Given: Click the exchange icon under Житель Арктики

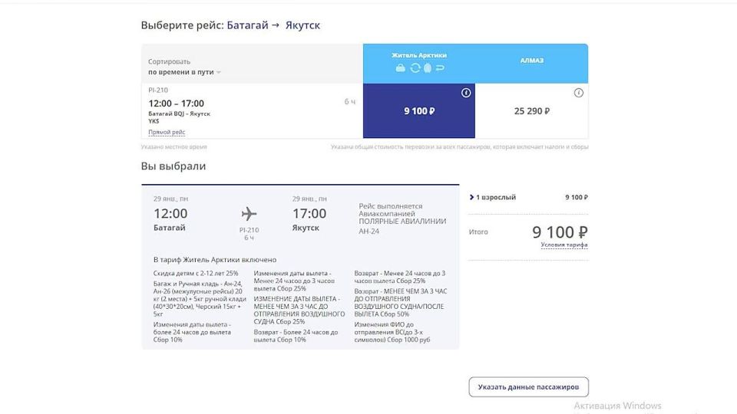Looking at the screenshot, I should (415, 68).
